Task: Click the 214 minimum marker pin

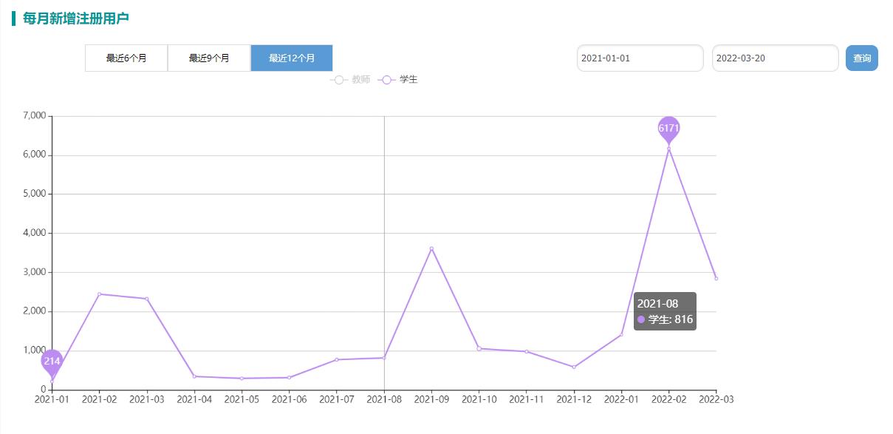Action: pyautogui.click(x=52, y=361)
